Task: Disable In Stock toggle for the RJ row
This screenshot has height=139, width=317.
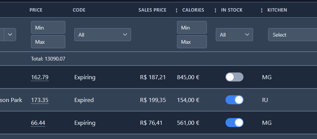Action: (234, 100)
